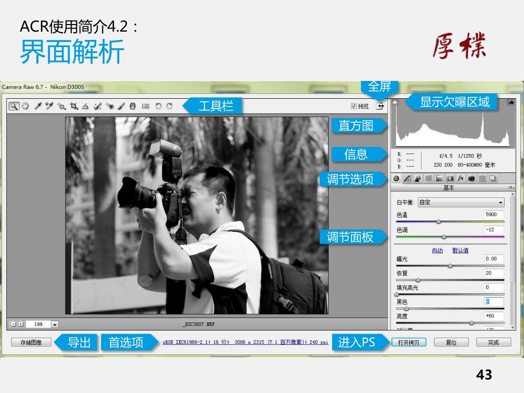Viewport: 524px width, 393px height.
Task: Click the 填充亮光 fill light slider handle
Action: (397, 294)
